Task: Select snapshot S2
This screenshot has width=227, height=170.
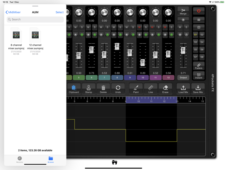Action: pyautogui.click(x=202, y=35)
